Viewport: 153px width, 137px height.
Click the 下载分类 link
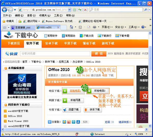click(x=87, y=36)
